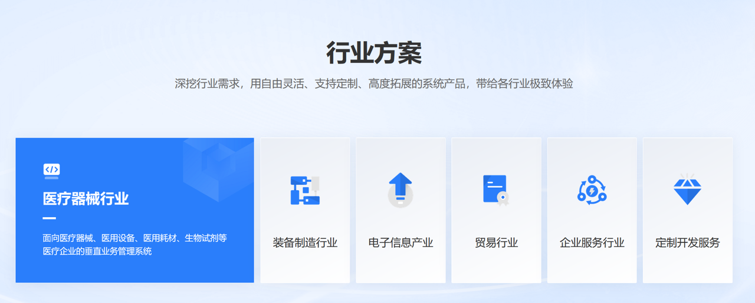Go to the 企业服务行业 label

coord(592,242)
